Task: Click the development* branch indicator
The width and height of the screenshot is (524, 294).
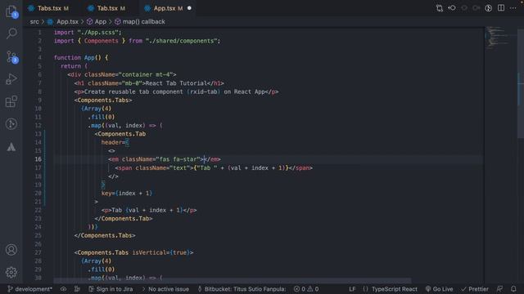Action: [29, 289]
